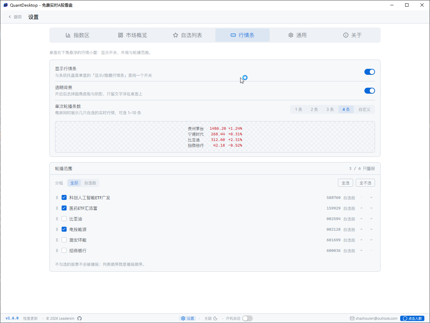This screenshot has width=430, height=323.
Task: Open the 市场概览 tab
Action: 133,35
